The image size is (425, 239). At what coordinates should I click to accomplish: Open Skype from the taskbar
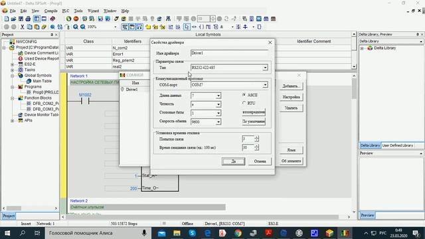tap(192, 233)
